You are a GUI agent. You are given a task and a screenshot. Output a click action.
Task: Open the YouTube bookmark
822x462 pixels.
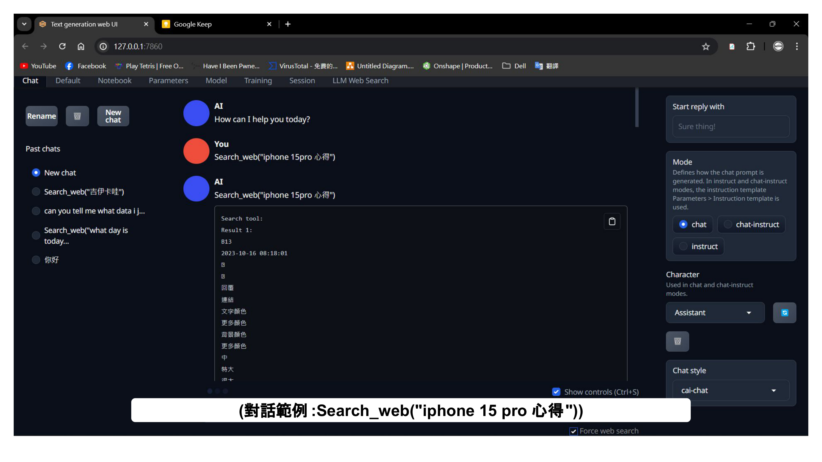coord(38,66)
